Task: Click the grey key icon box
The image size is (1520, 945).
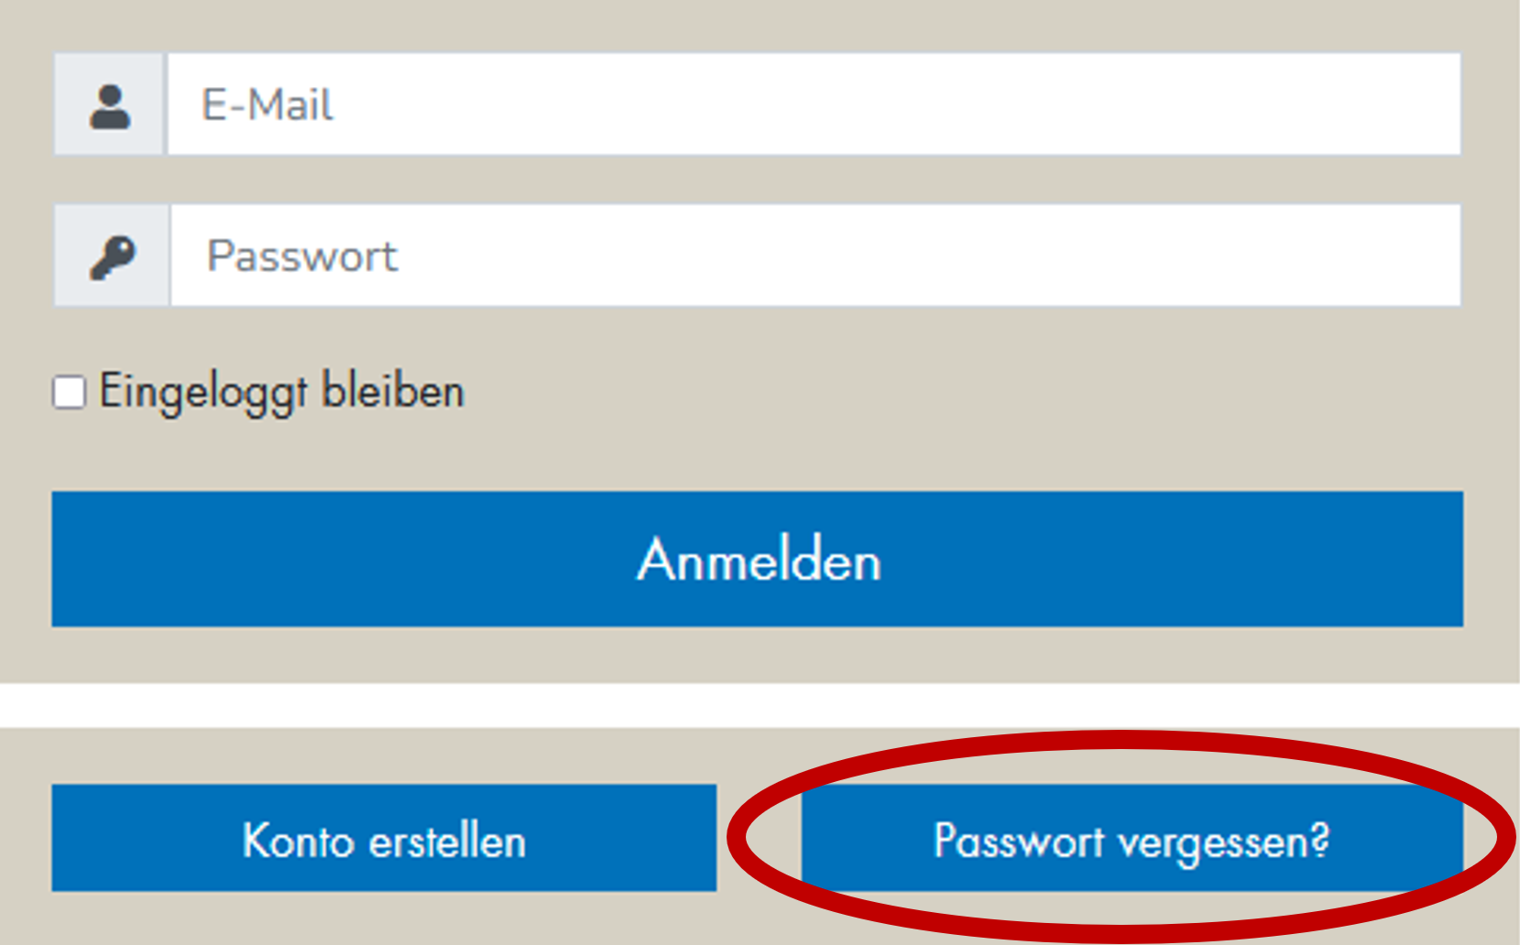Action: [x=113, y=256]
